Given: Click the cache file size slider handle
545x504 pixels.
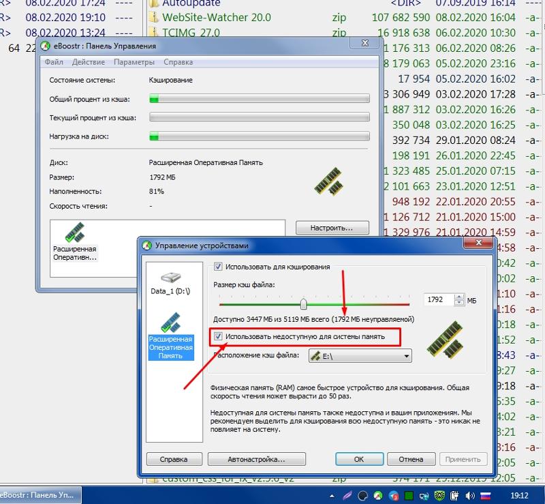Looking at the screenshot, I should (x=303, y=303).
